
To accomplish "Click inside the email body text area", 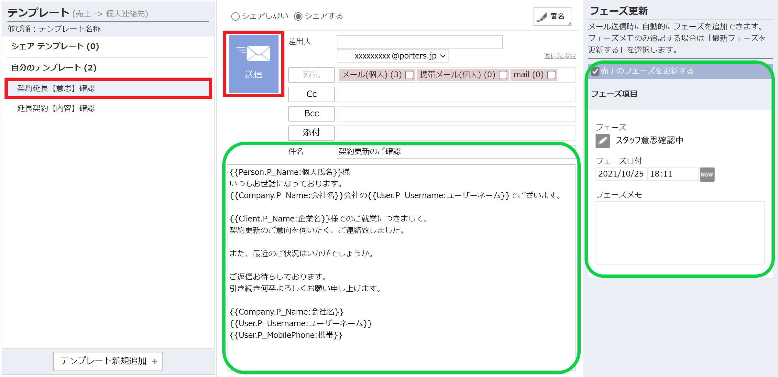I will click(401, 267).
